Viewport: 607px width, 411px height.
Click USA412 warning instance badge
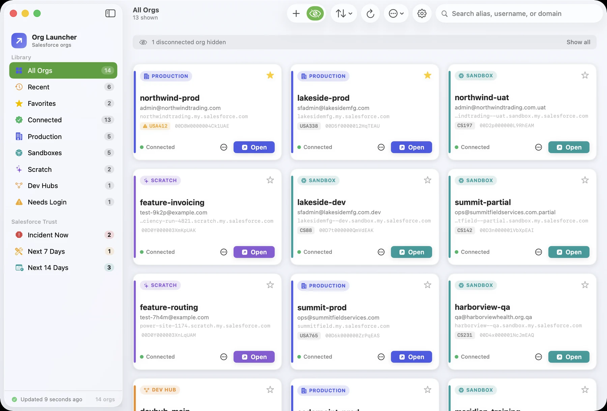155,126
